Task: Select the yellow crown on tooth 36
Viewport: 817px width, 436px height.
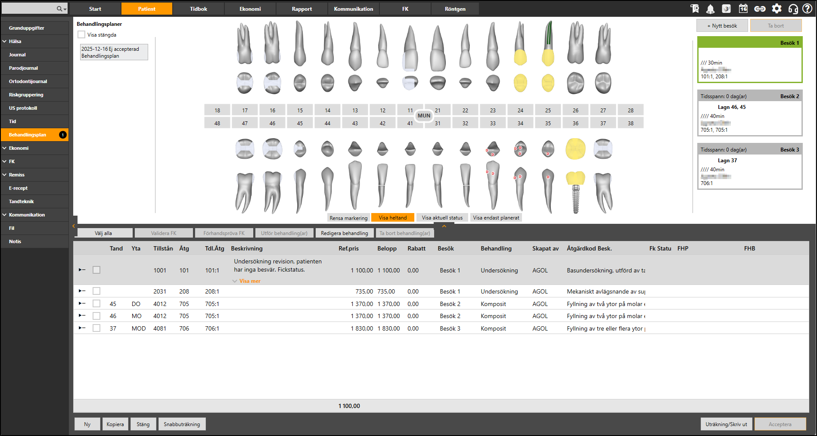Action: 575,149
